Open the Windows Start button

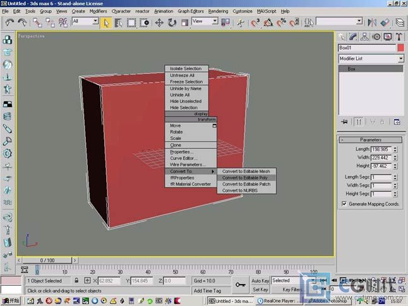click(x=10, y=301)
